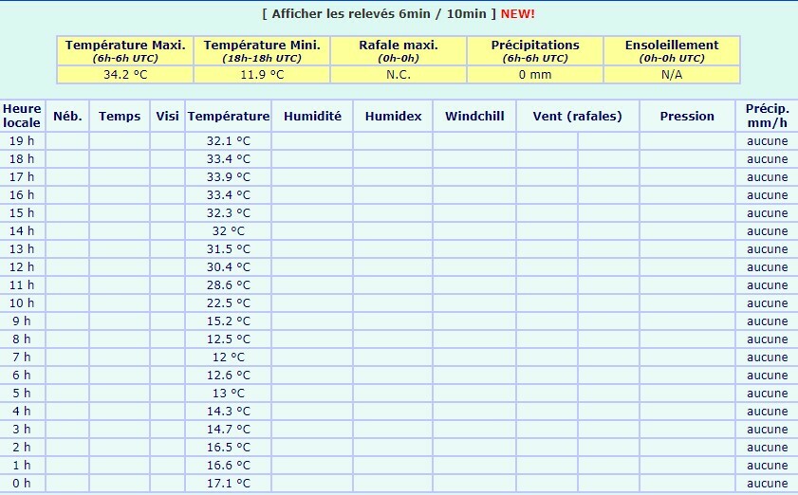Select the 'Pression' column header
The height and width of the screenshot is (495, 798).
tap(687, 116)
